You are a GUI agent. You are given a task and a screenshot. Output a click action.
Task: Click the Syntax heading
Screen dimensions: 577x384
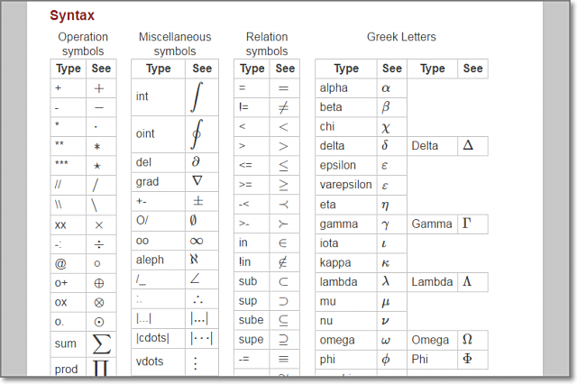coord(72,15)
